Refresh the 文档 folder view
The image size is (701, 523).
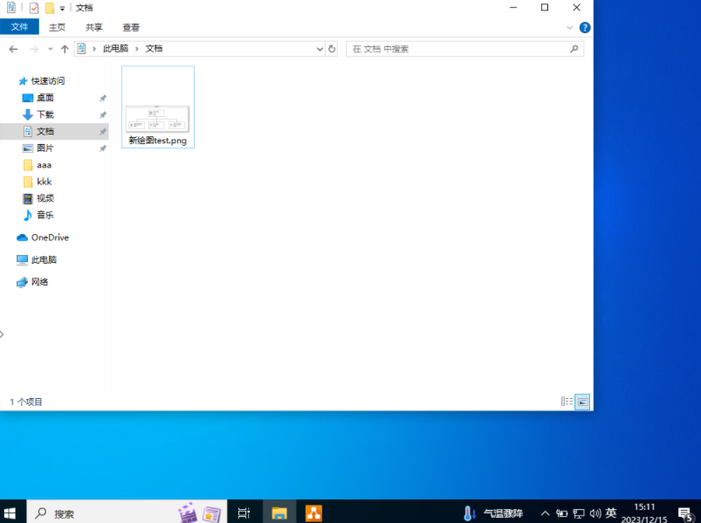point(332,49)
